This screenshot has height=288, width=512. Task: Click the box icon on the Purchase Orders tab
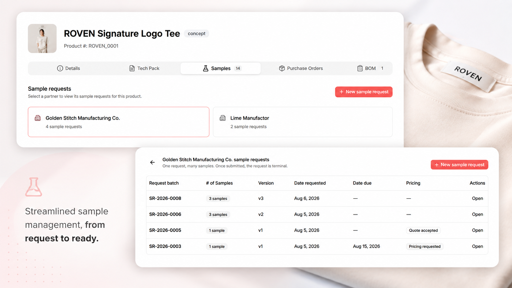point(282,68)
